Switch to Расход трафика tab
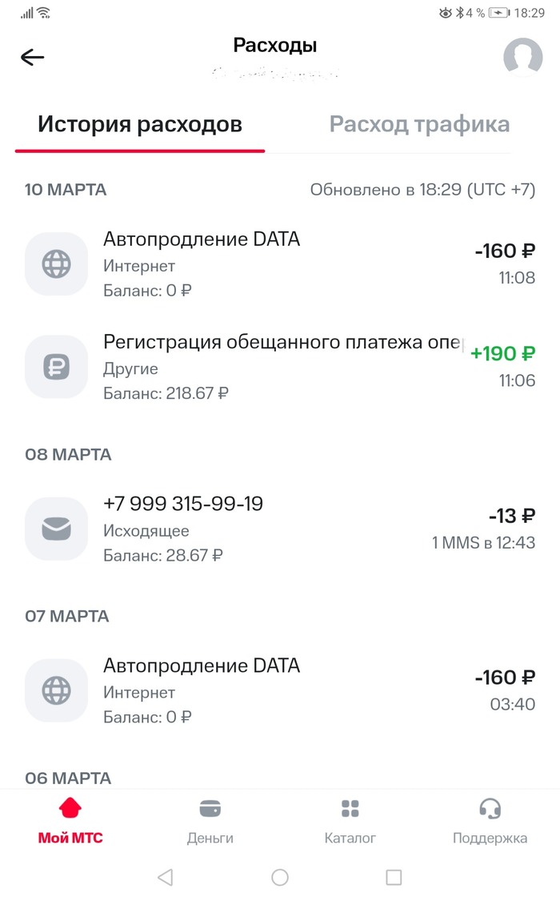This screenshot has height=897, width=560. click(419, 125)
